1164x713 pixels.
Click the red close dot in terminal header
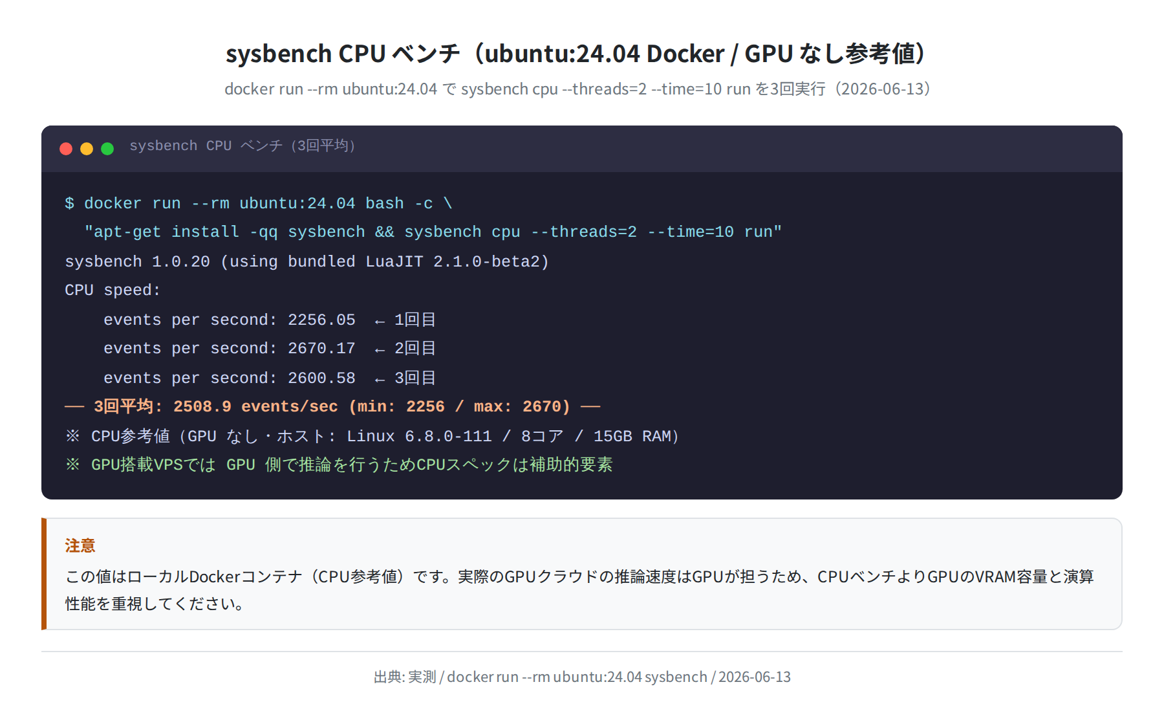[x=66, y=149]
